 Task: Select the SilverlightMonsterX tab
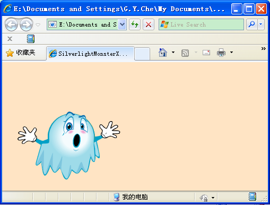[x=90, y=54]
